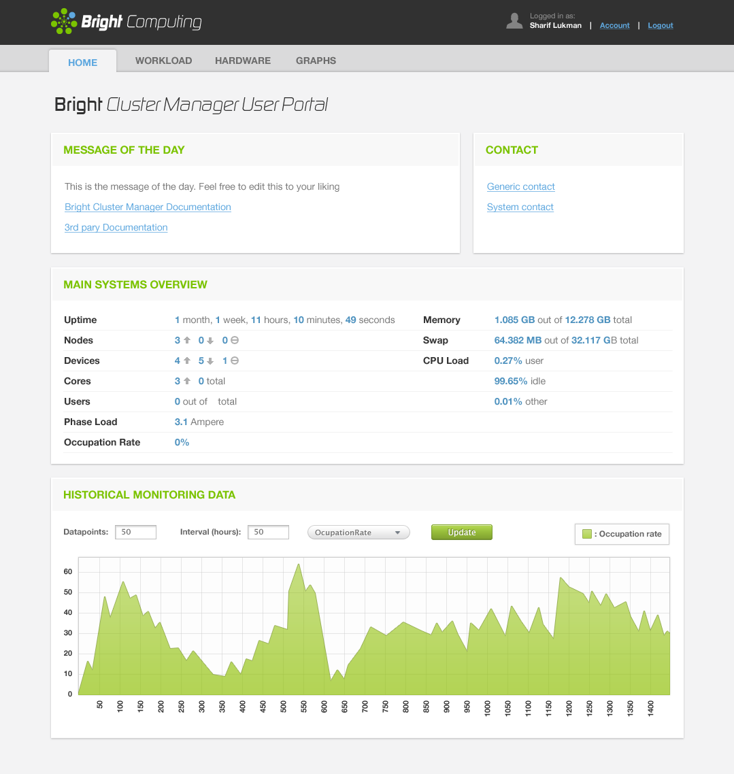This screenshot has width=734, height=774.
Task: Click the Memory value 1.085 GB
Action: (514, 320)
